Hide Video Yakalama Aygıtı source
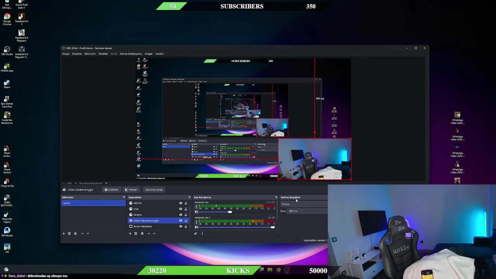 tap(181, 220)
